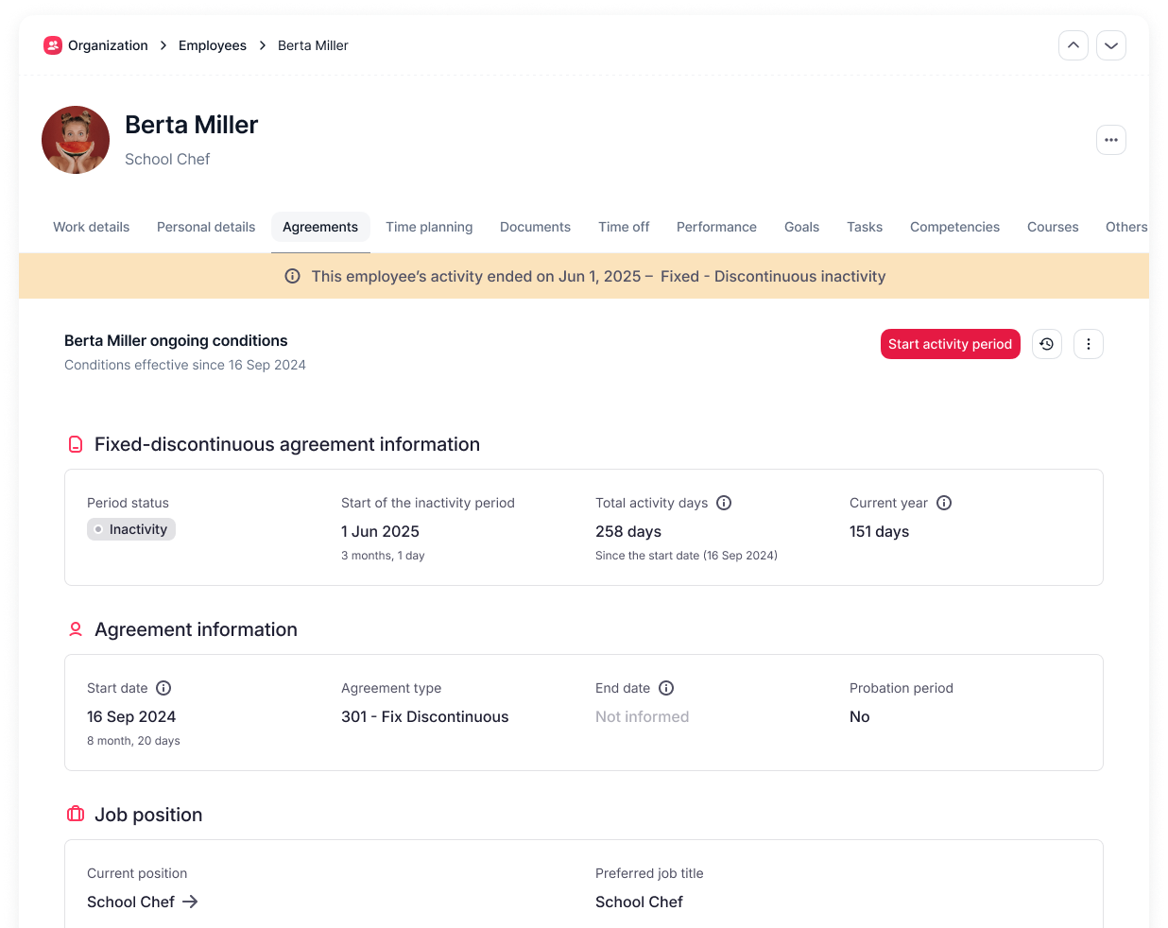Switch to Performance tab
Image resolution: width=1168 pixels, height=928 pixels.
click(x=716, y=227)
